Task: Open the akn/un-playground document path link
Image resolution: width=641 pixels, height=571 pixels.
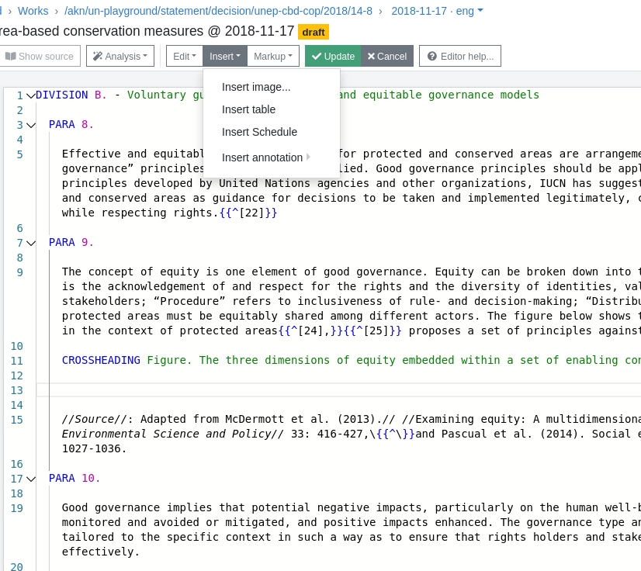Action: click(x=218, y=11)
